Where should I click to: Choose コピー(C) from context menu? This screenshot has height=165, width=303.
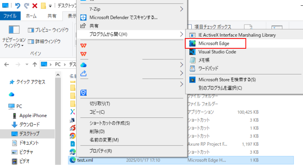(132, 112)
